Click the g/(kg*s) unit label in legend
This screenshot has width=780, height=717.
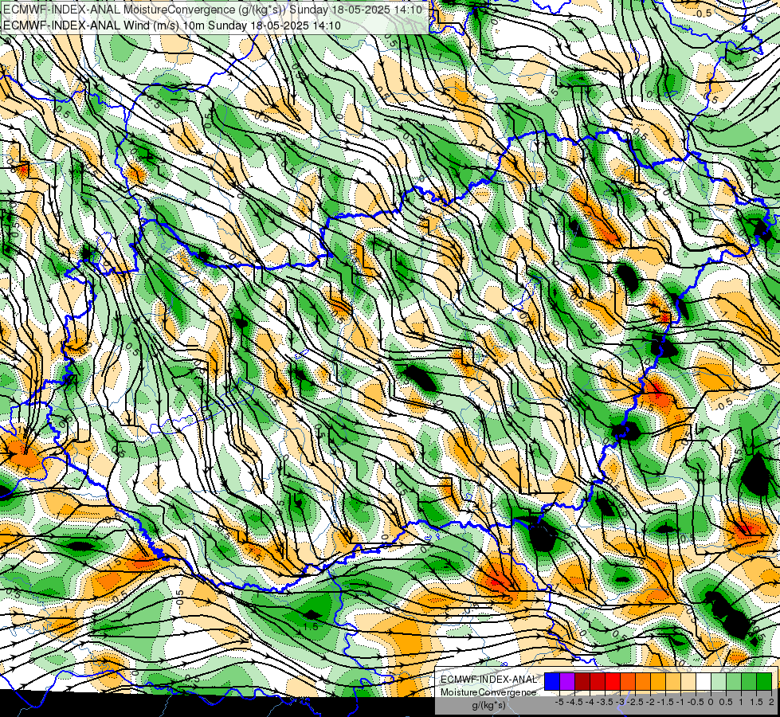[x=489, y=705]
